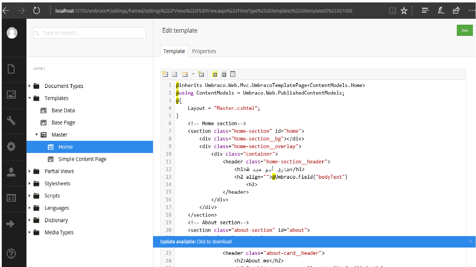The width and height of the screenshot is (476, 267).
Task: Click the fourth editor toolbar icon with sparkle
Action: (x=201, y=74)
